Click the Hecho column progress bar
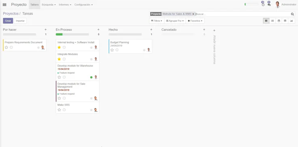 pos(125,34)
